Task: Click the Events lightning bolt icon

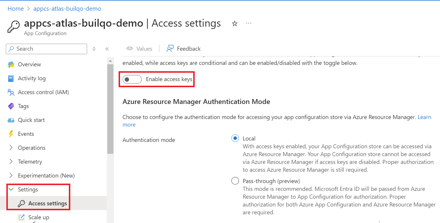Action: point(11,134)
